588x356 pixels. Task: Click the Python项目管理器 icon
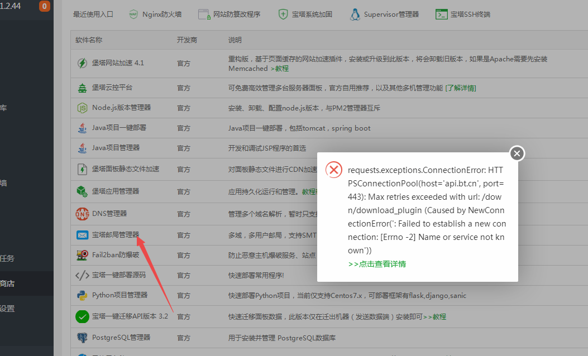pyautogui.click(x=82, y=296)
